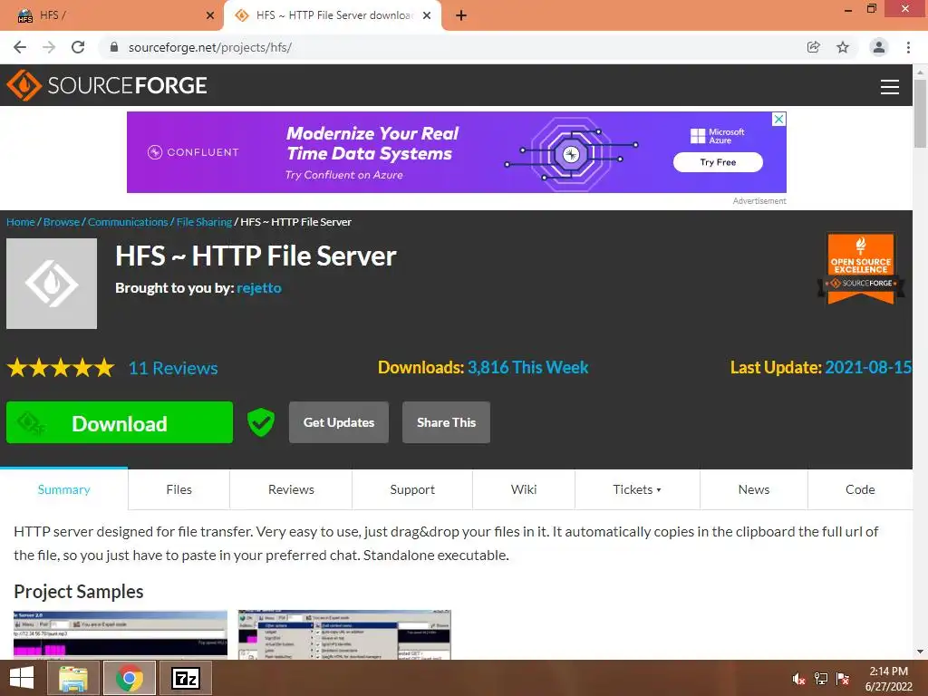Image resolution: width=928 pixels, height=696 pixels.
Task: Click 3,816 This Week downloads link
Action: tap(528, 368)
